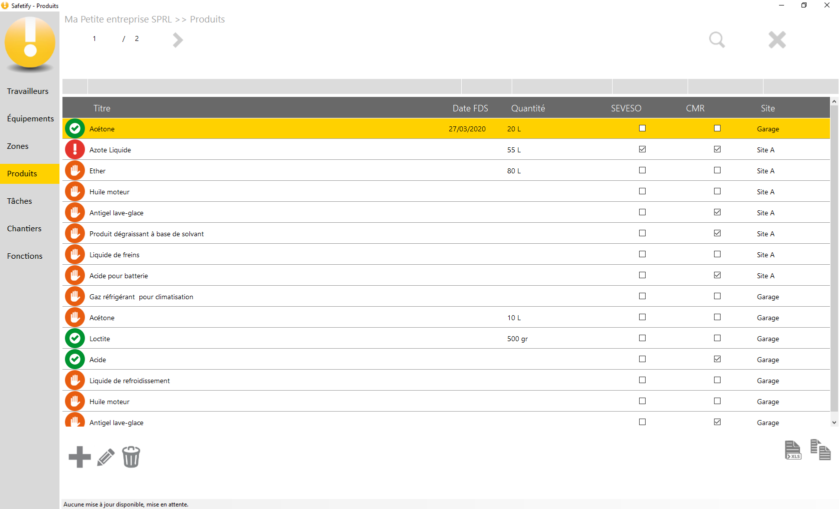Sort by Titre column header
The width and height of the screenshot is (839, 509).
click(x=102, y=108)
